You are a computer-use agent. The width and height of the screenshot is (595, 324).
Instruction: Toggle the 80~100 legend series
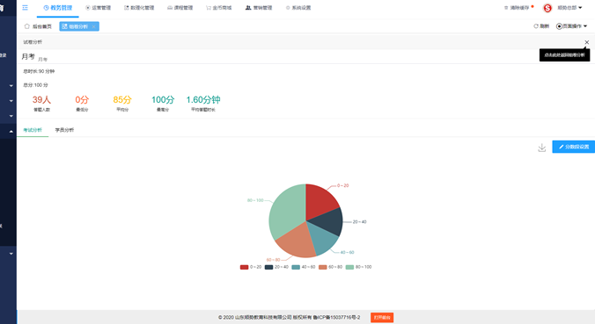click(x=358, y=267)
